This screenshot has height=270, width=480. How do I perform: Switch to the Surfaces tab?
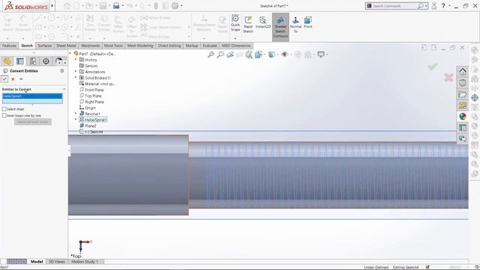tap(45, 46)
